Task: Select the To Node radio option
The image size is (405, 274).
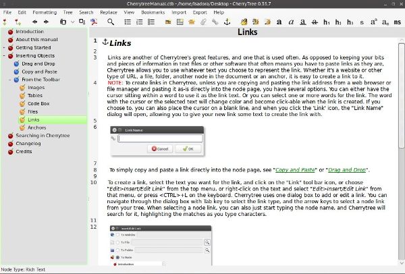Action: tap(117, 258)
